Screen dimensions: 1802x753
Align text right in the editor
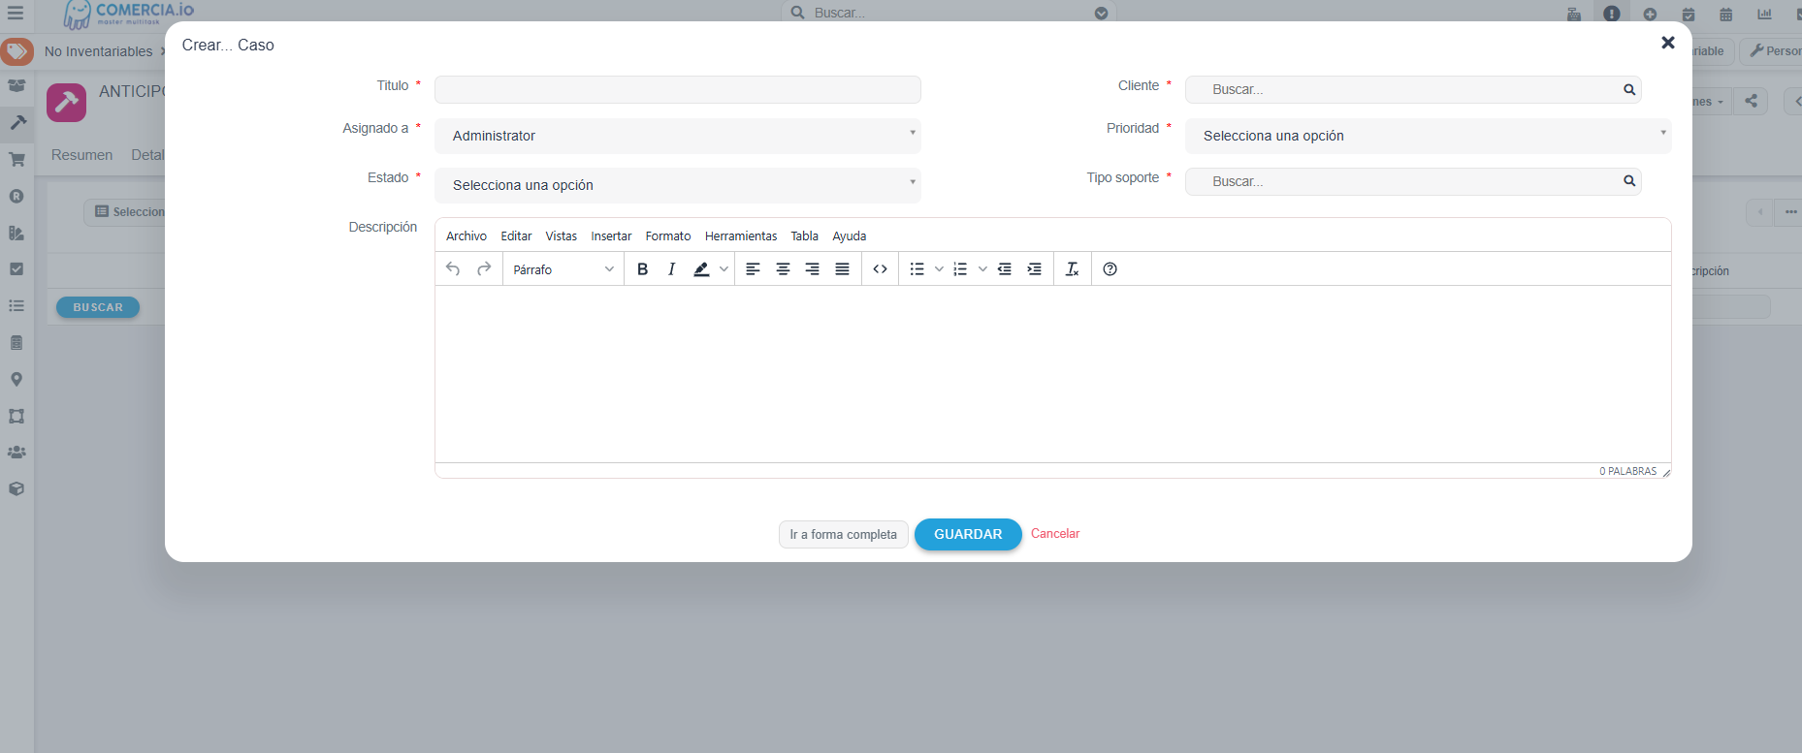pos(813,269)
